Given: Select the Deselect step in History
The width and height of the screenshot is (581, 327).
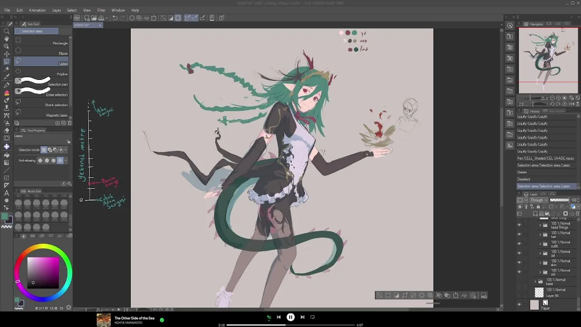Looking at the screenshot, I should [x=547, y=179].
